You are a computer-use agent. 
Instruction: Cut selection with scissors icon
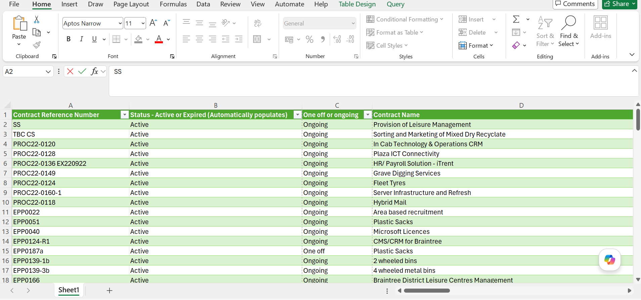[37, 19]
